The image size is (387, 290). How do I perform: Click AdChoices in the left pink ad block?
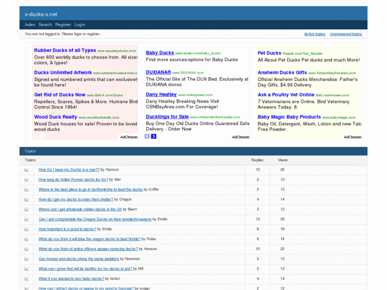click(x=129, y=137)
